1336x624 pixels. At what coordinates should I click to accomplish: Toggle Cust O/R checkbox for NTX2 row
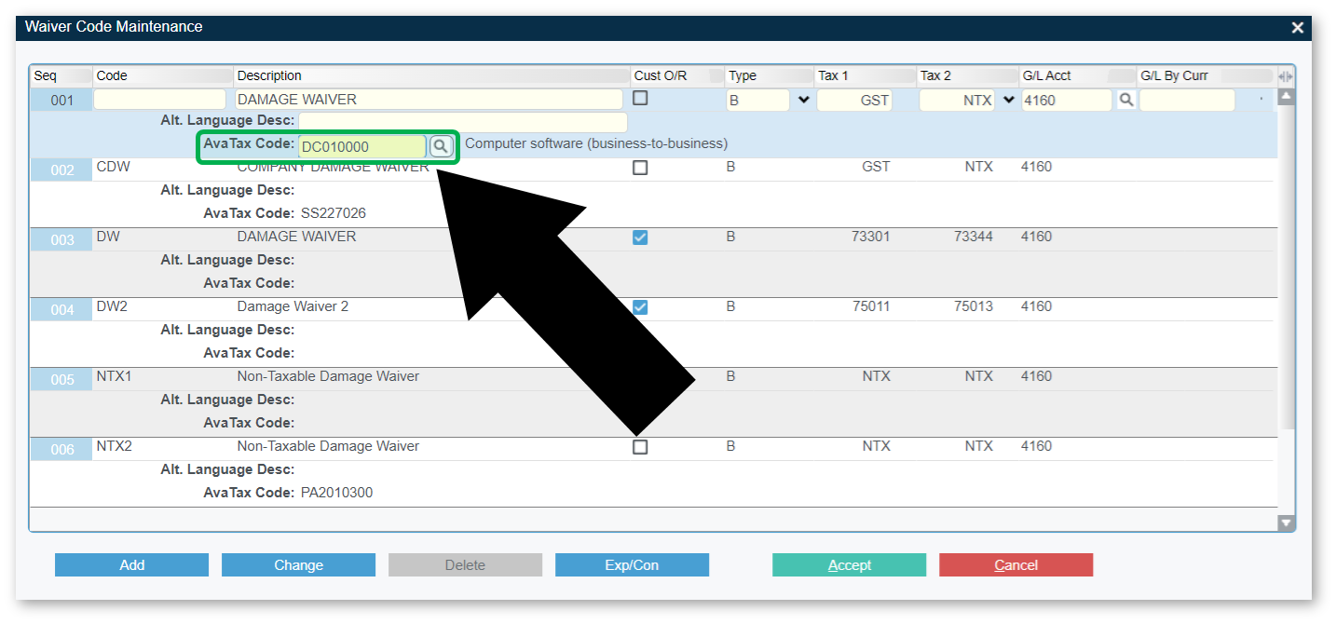pyautogui.click(x=640, y=447)
